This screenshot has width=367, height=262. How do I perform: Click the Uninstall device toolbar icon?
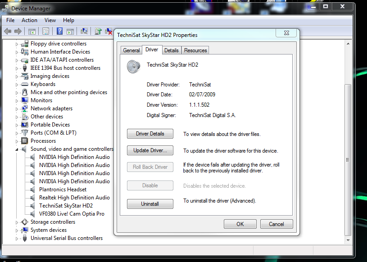109,31
